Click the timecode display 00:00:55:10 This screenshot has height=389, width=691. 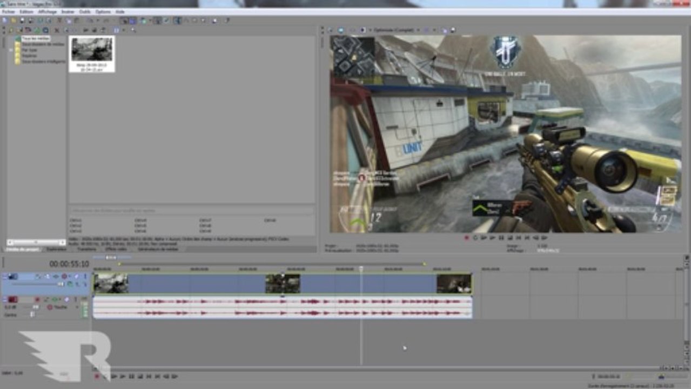click(69, 264)
